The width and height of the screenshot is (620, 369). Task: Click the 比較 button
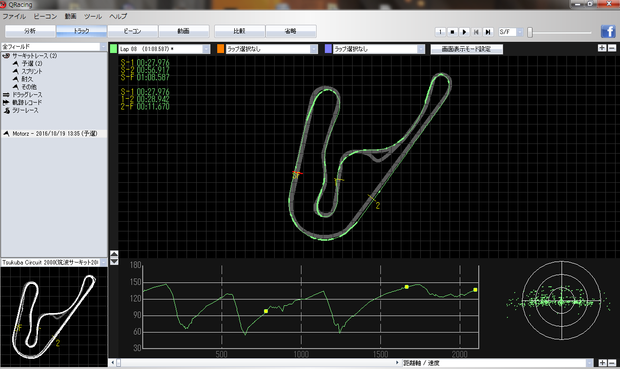tap(240, 31)
